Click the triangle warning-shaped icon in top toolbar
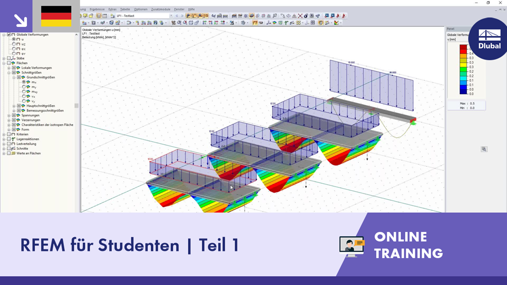The width and height of the screenshot is (507, 285). click(294, 16)
